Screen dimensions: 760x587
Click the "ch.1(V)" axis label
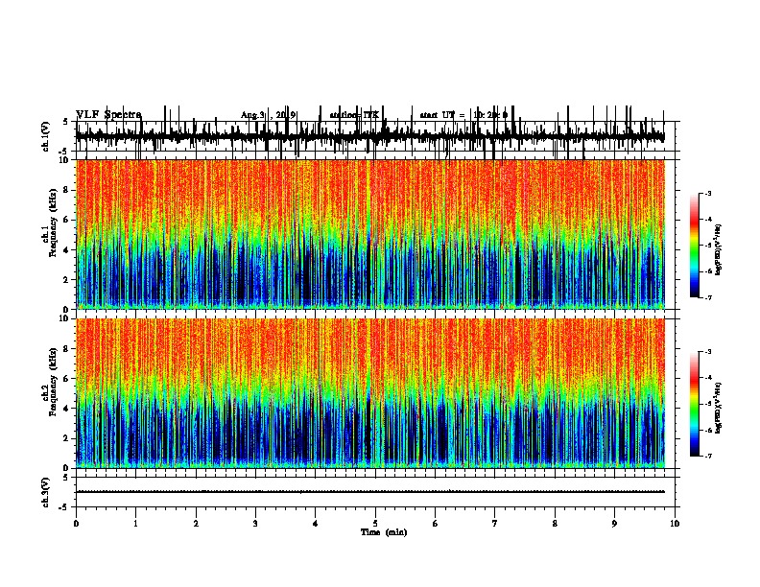pos(46,136)
